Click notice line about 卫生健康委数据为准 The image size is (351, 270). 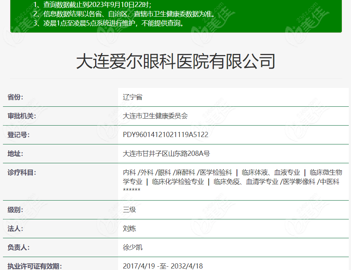click(124, 14)
